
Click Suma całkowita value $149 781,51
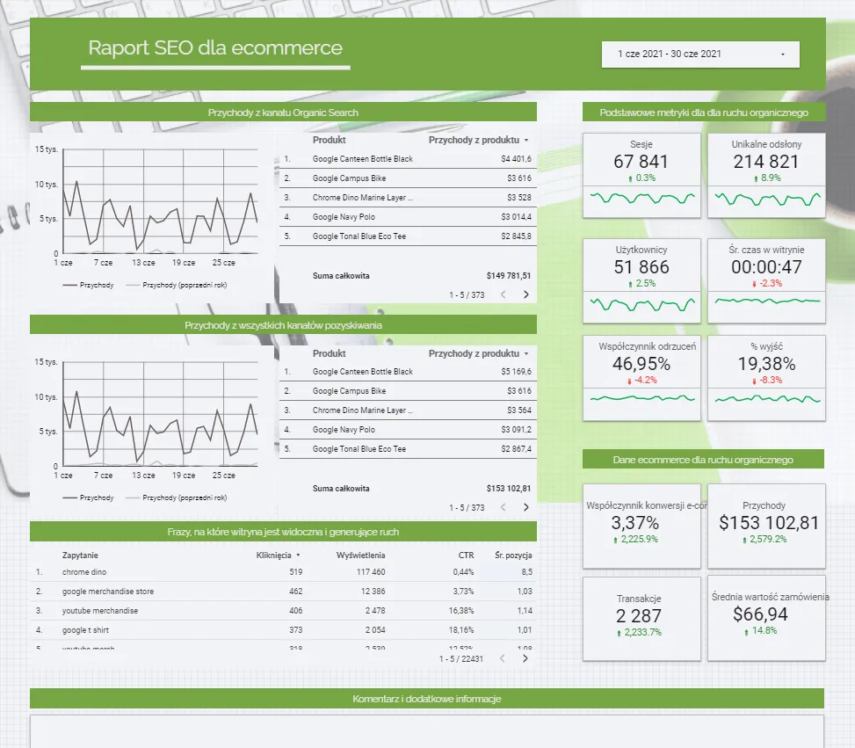(x=508, y=276)
